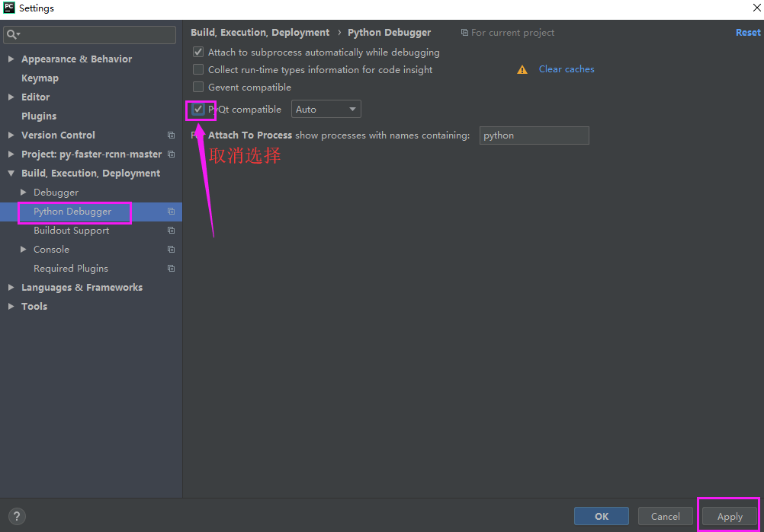764x532 pixels.
Task: Click the Reset link at top right
Action: coord(748,32)
